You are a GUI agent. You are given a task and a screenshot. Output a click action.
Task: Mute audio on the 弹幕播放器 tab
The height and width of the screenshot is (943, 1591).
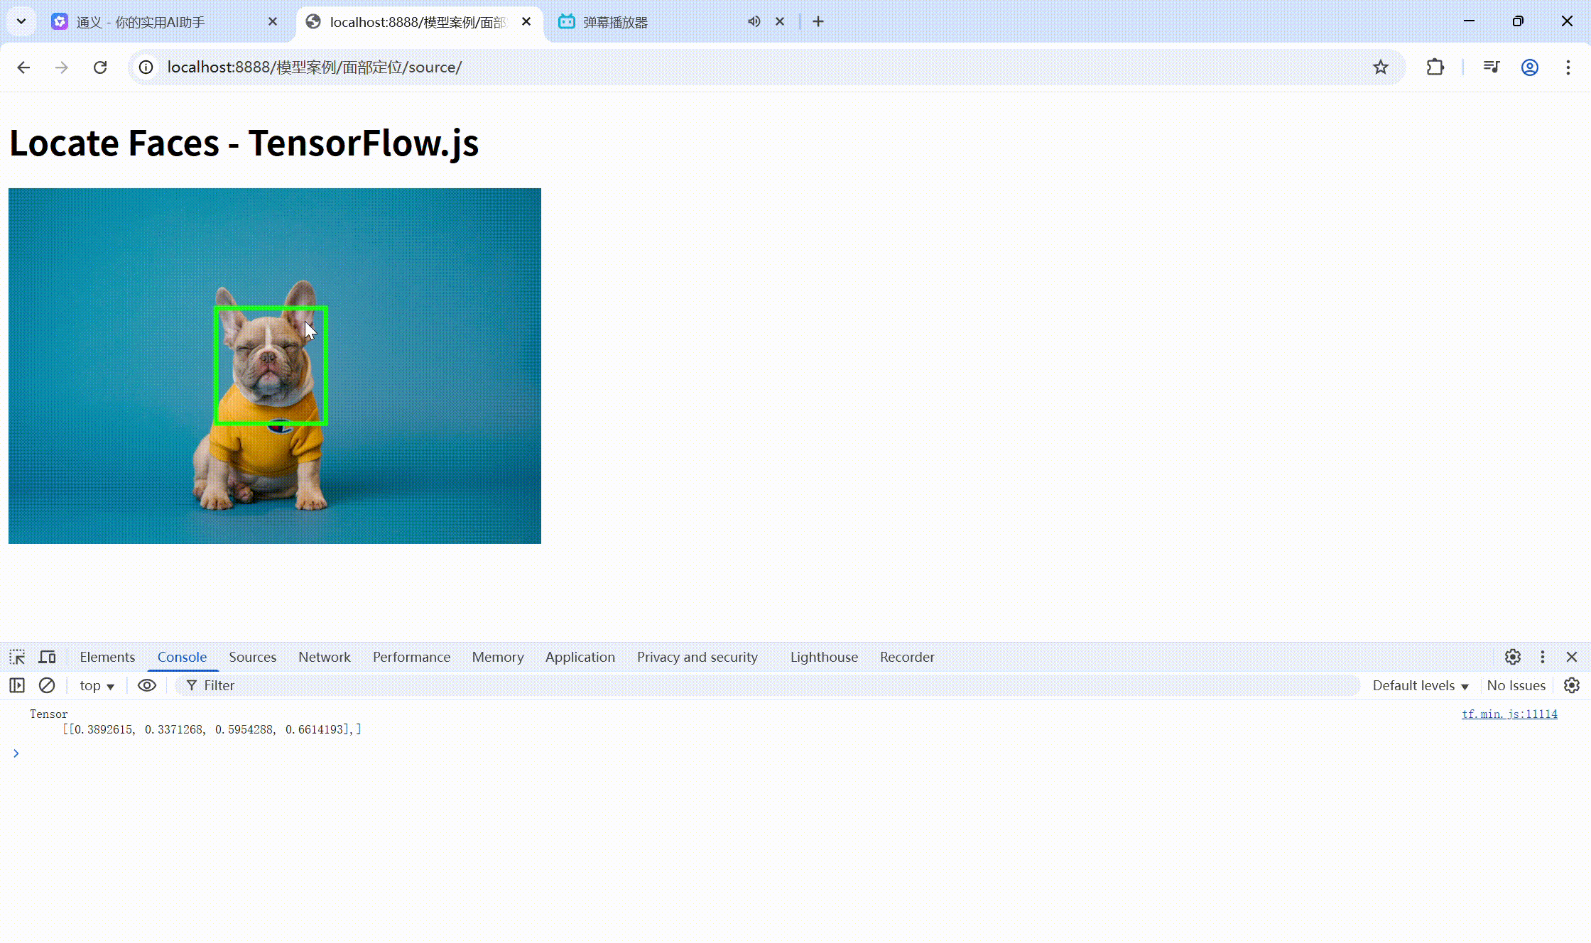[754, 22]
